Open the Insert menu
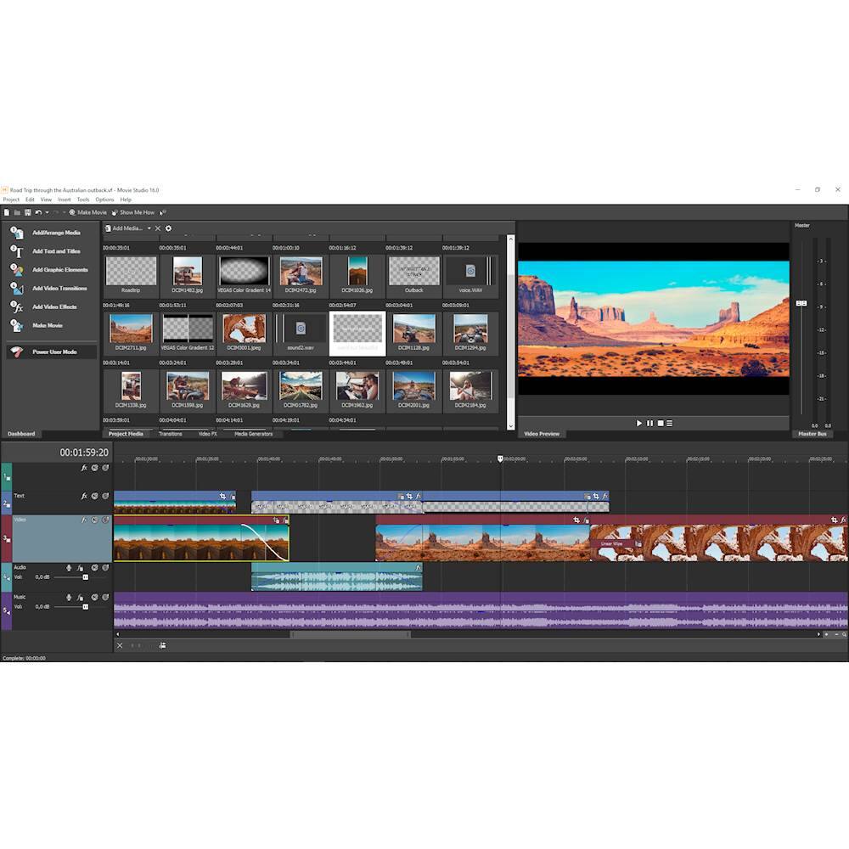 pos(65,200)
